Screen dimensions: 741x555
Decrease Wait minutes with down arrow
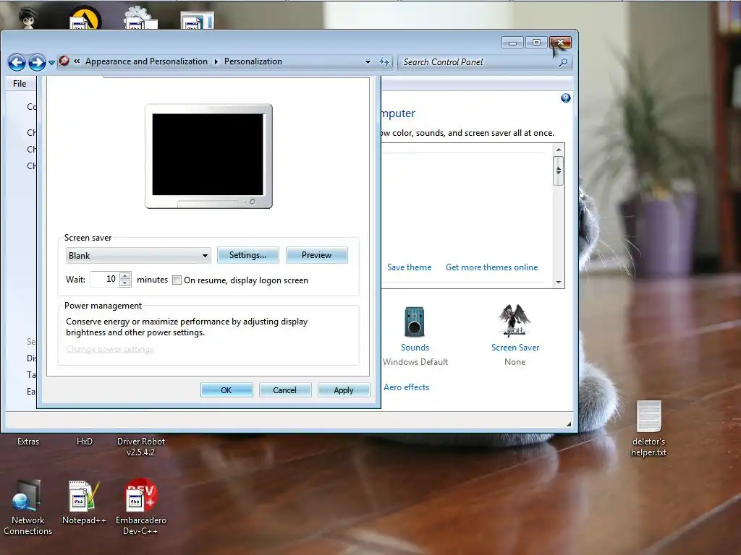[x=124, y=283]
